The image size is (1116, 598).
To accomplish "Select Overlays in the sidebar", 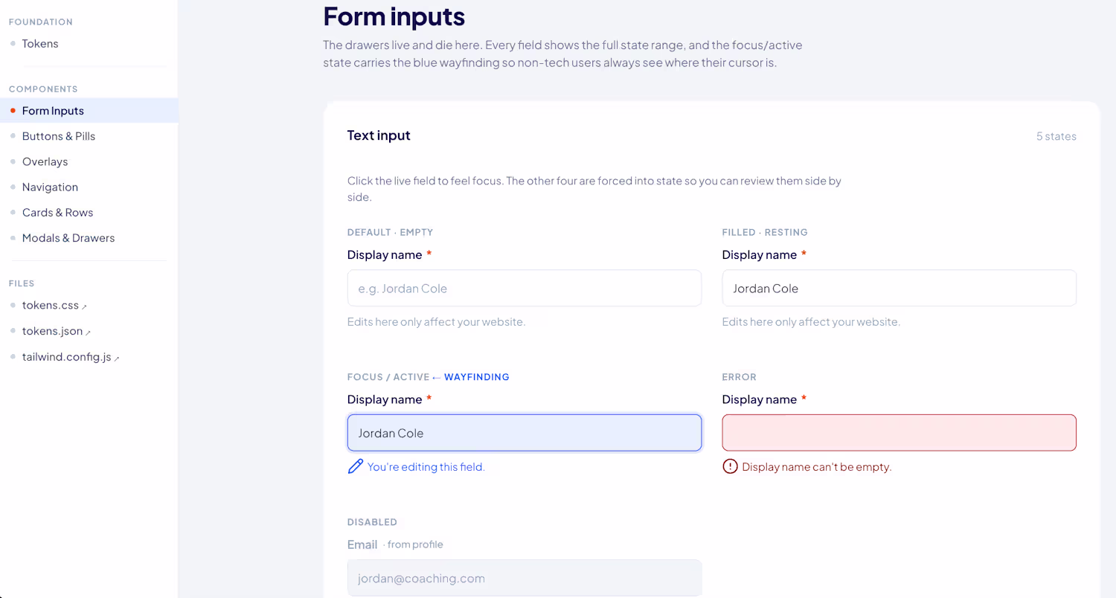I will [45, 161].
